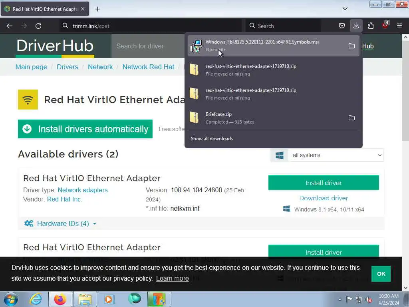
Task: Open the media player taskbar icon
Action: click(109, 299)
